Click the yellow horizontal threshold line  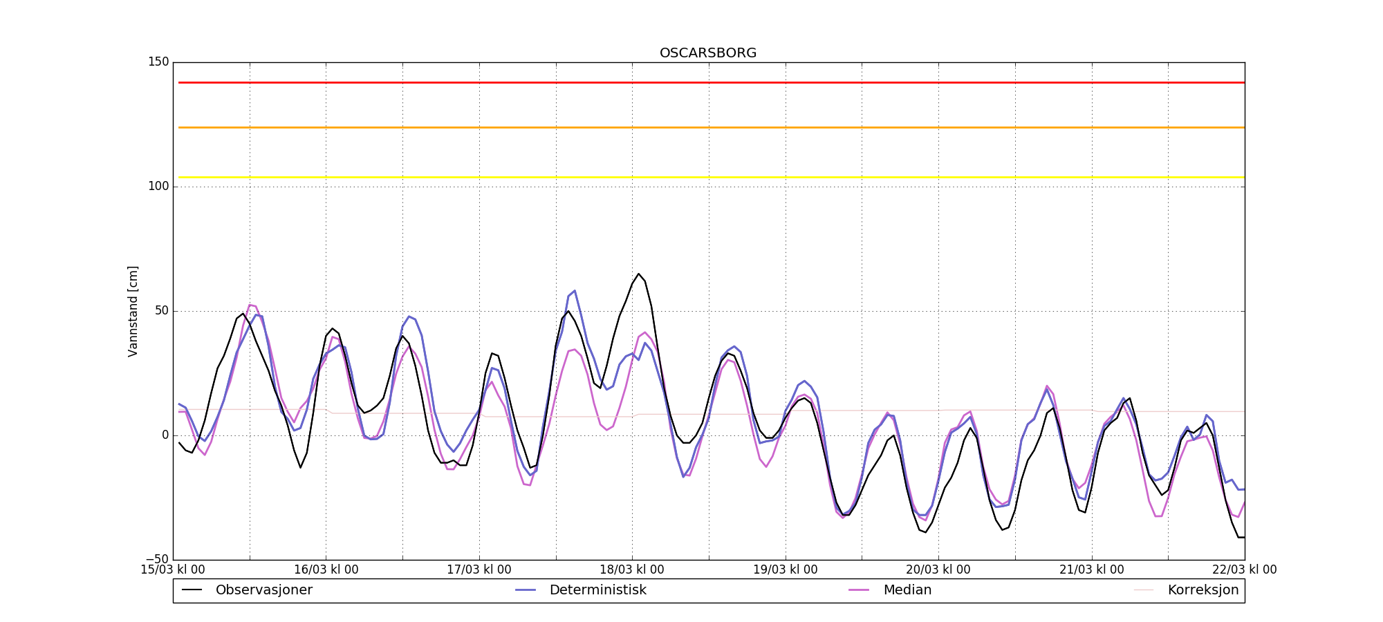click(708, 178)
